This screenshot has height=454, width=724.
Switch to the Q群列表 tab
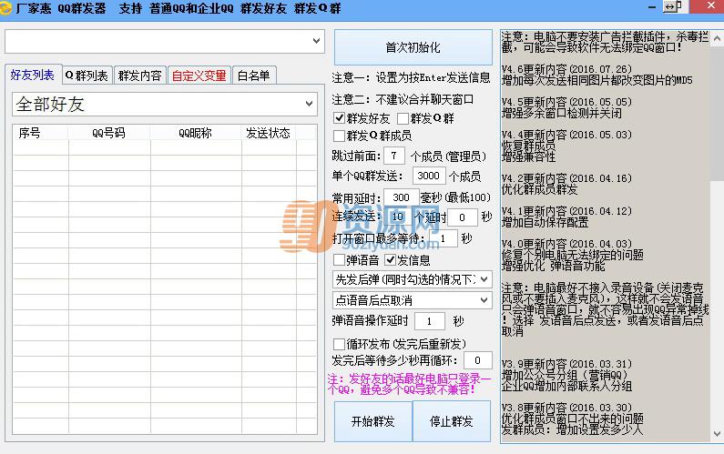pos(87,76)
